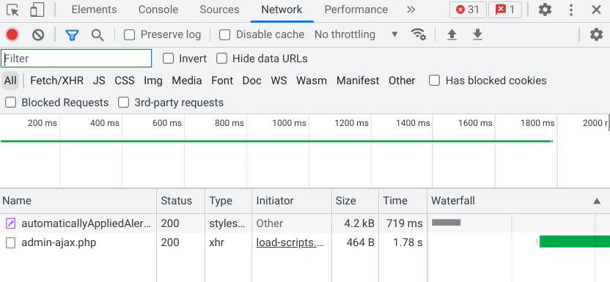Sort by the Time column header
The width and height of the screenshot is (610, 282).
pyautogui.click(x=403, y=201)
